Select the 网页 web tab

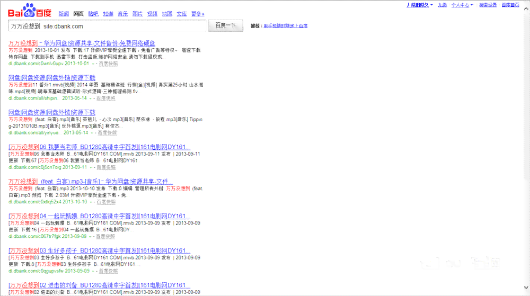pyautogui.click(x=78, y=14)
